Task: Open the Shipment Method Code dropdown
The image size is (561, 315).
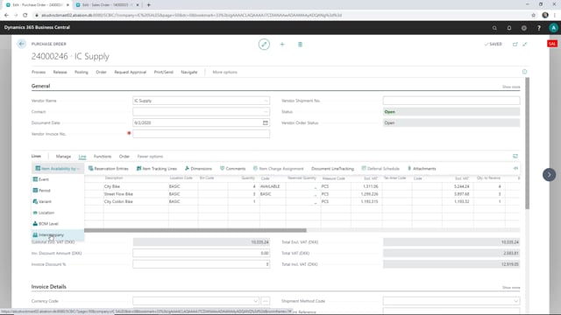Action: click(515, 301)
